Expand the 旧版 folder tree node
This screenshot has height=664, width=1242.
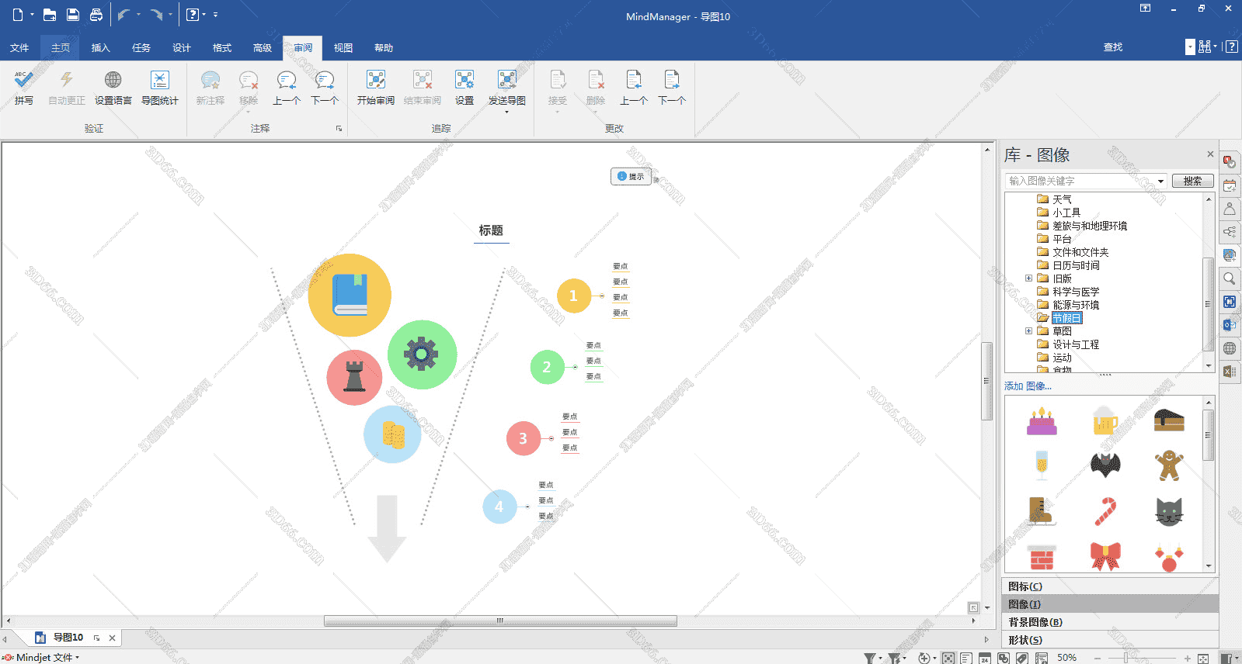1028,278
